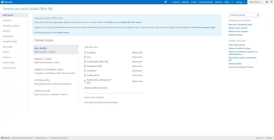The image size is (274, 140).
Task: Click Portál služeb Office 365 row
Action: [113, 62]
